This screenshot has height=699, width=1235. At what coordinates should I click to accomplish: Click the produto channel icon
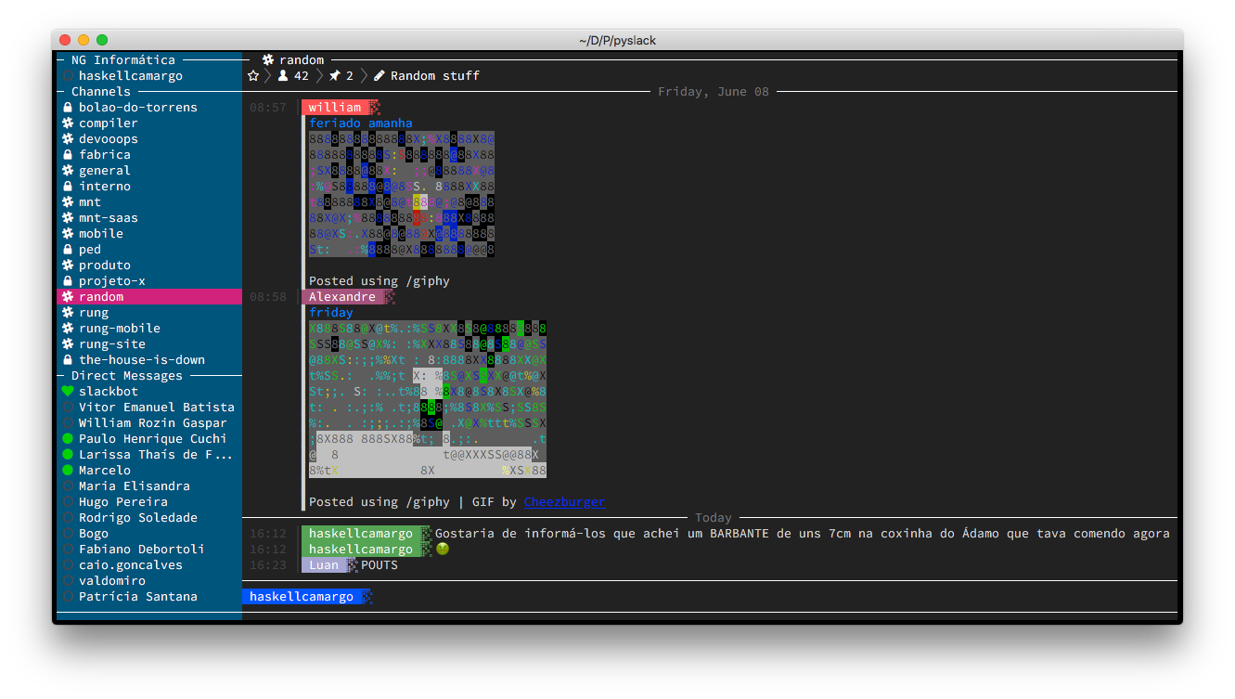(68, 265)
